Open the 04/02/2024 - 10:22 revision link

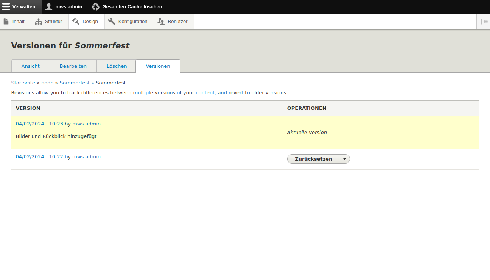coord(39,157)
